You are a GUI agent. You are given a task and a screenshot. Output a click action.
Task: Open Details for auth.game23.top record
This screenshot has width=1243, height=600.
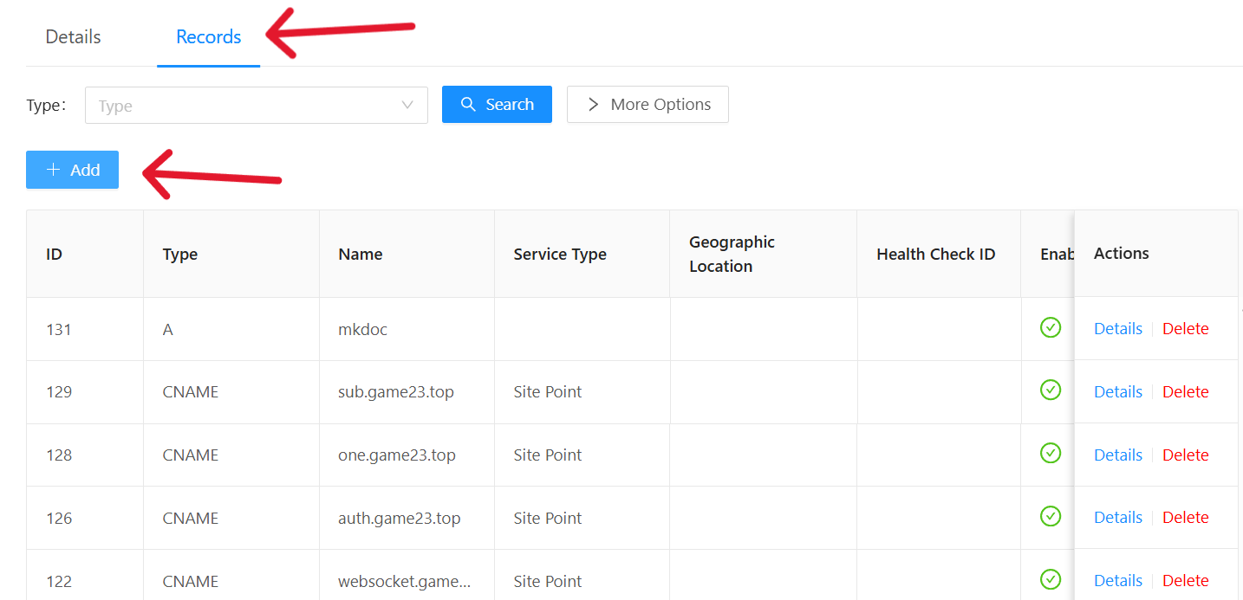1117,518
